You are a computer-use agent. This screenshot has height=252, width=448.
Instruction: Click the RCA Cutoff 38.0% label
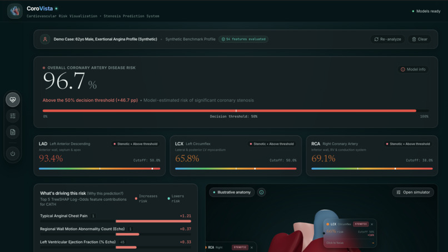click(x=419, y=160)
